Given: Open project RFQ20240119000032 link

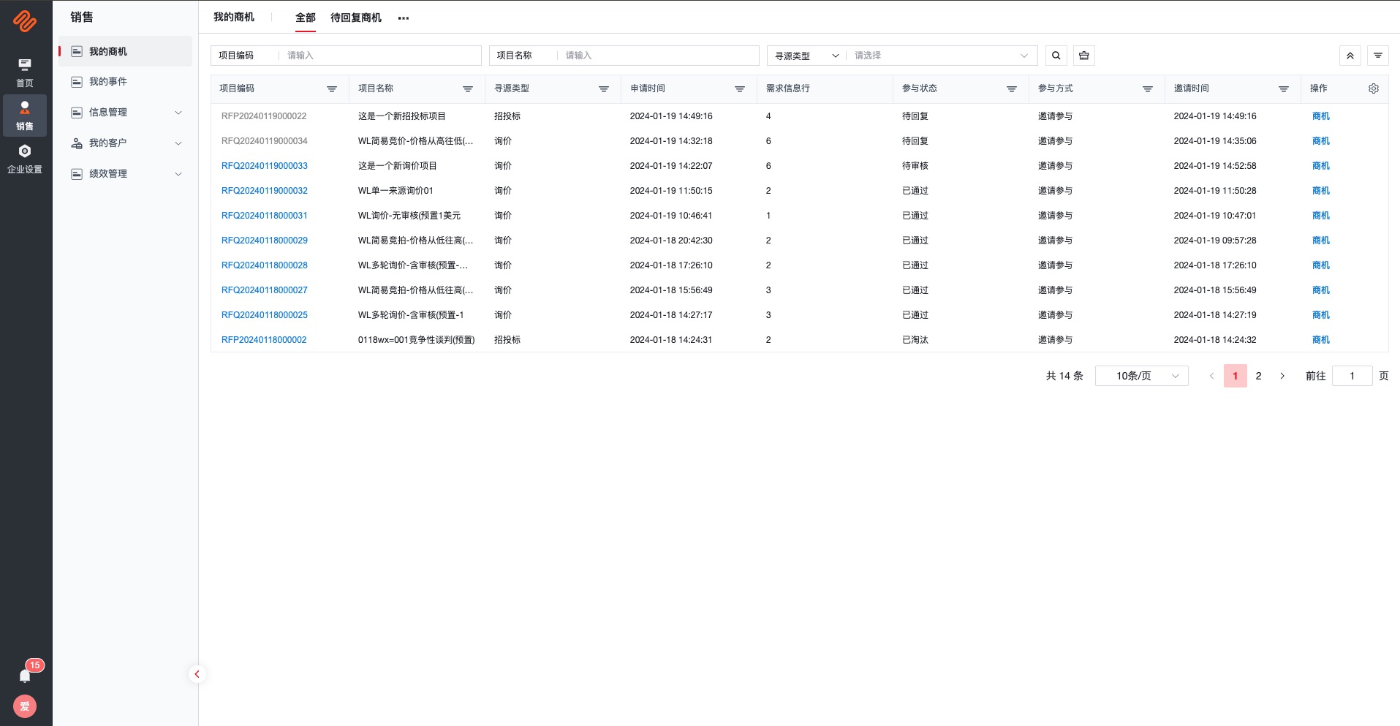Looking at the screenshot, I should pos(265,191).
